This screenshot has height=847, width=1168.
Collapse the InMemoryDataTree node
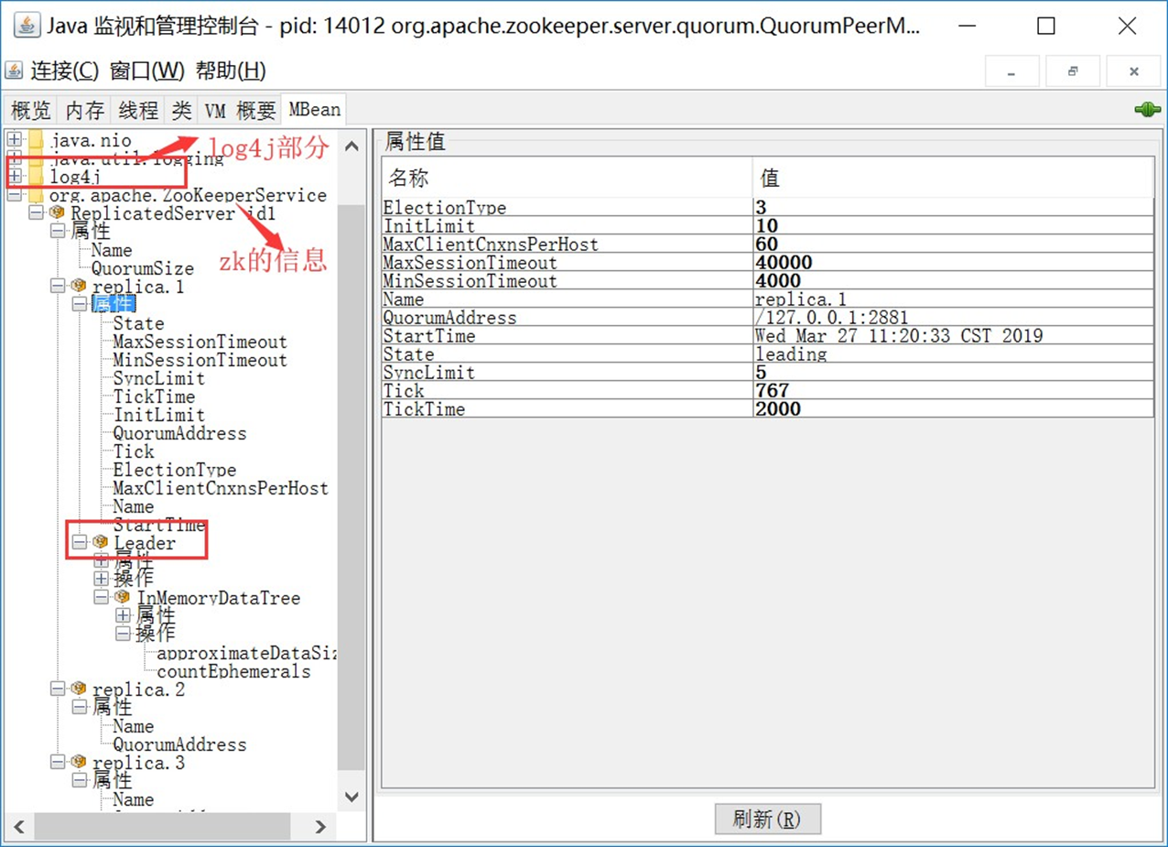pyautogui.click(x=102, y=597)
